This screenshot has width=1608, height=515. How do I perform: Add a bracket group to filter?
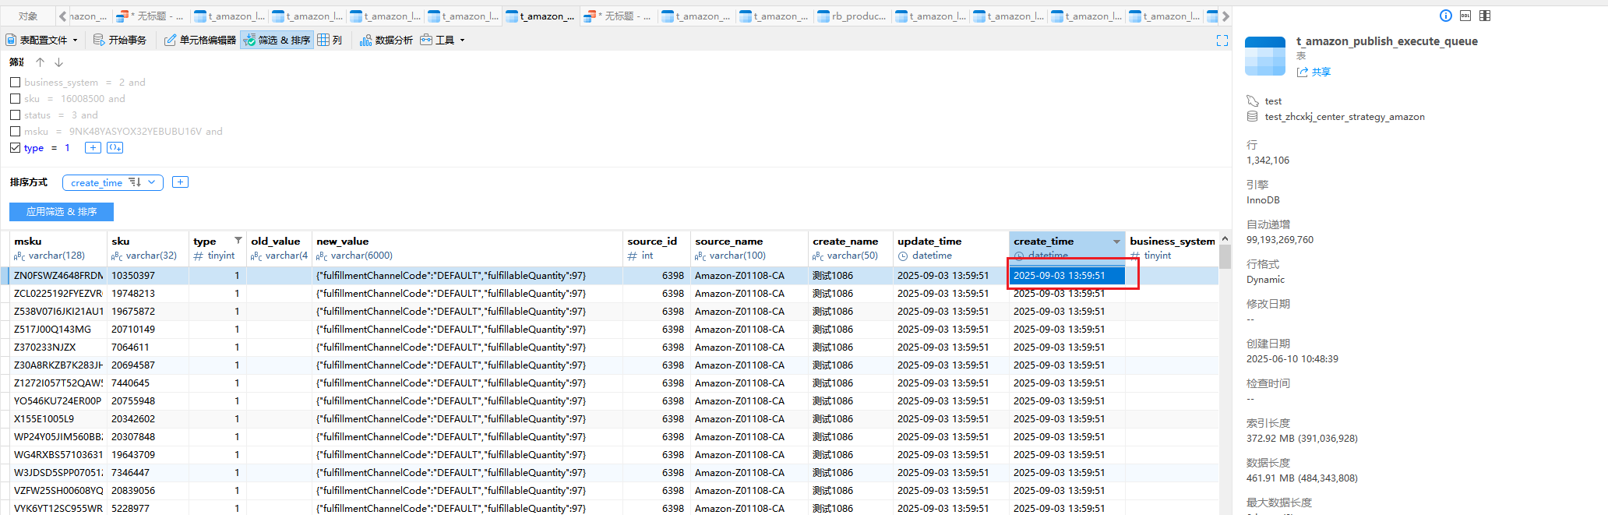115,147
